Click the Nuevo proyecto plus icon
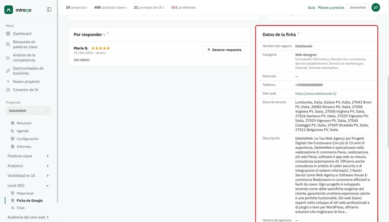Image resolution: width=389 pixels, height=222 pixels. click(x=8, y=81)
